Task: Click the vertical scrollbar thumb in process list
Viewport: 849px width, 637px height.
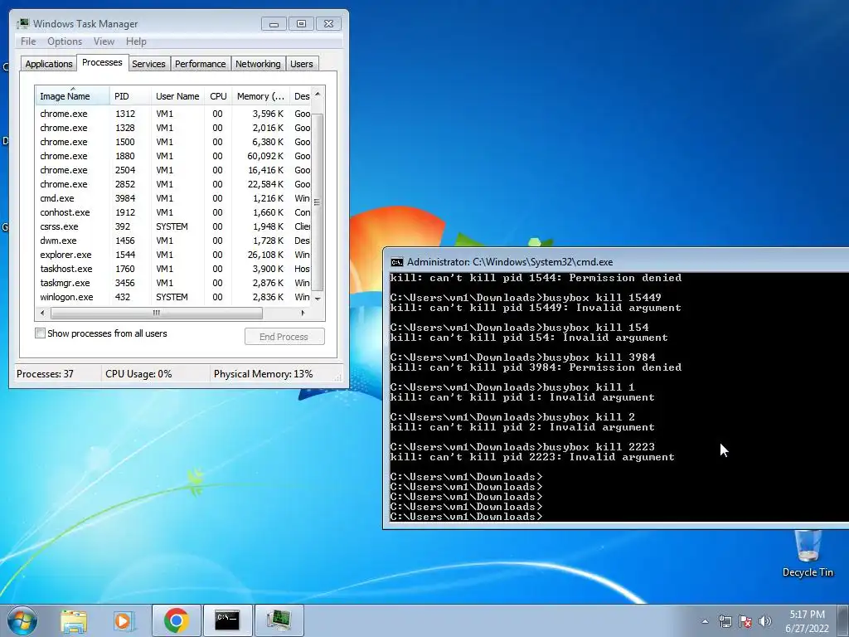Action: 318,202
